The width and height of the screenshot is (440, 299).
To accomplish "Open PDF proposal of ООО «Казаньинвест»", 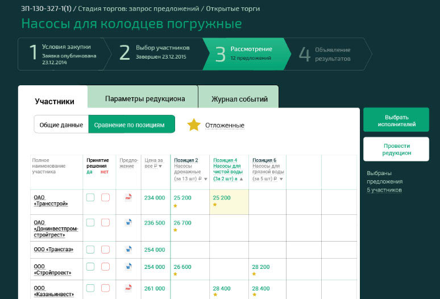I will tap(128, 288).
